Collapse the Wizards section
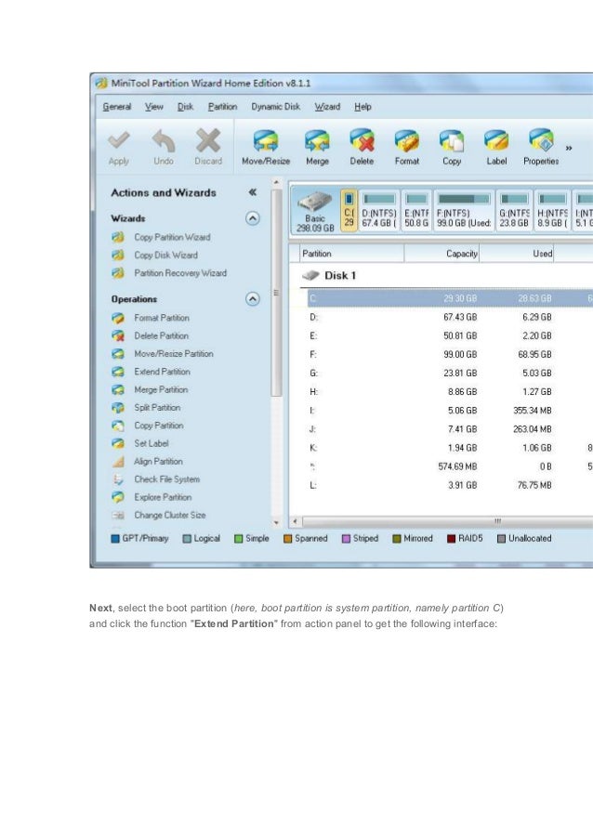Screen dimensions: 593x839 (x=253, y=218)
